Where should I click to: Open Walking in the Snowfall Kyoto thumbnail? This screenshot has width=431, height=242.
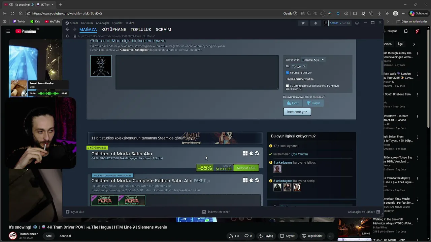pyautogui.click(x=355, y=227)
